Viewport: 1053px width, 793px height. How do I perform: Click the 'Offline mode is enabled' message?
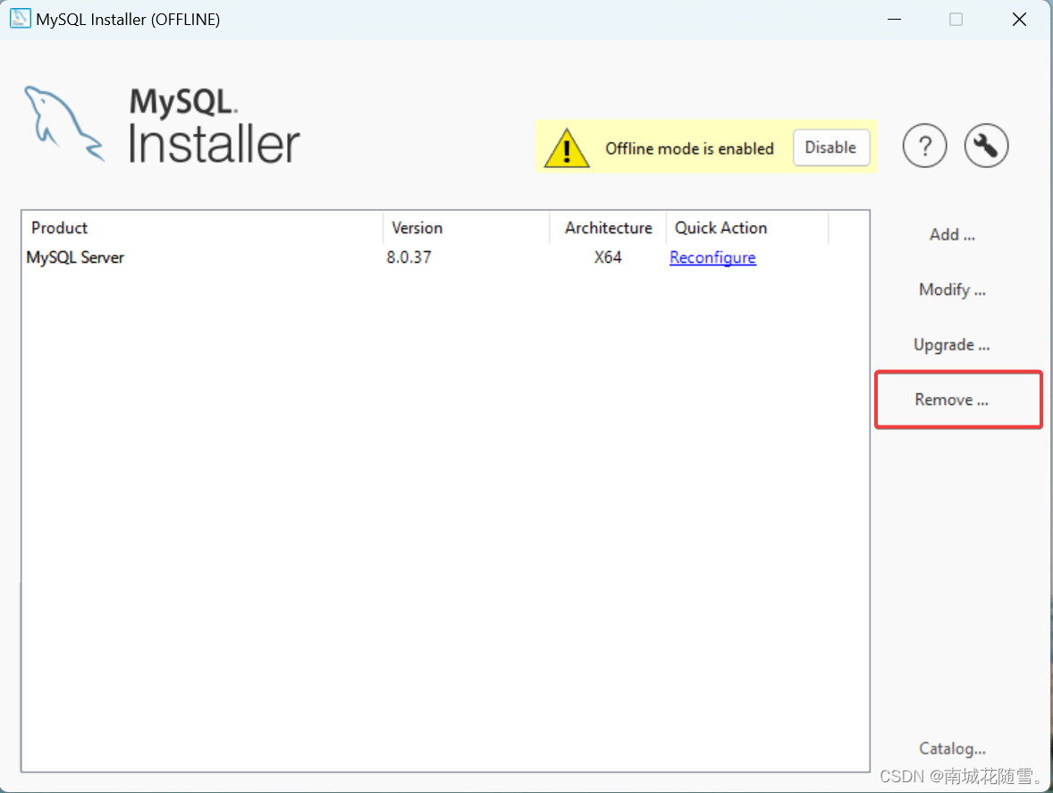pyautogui.click(x=689, y=148)
